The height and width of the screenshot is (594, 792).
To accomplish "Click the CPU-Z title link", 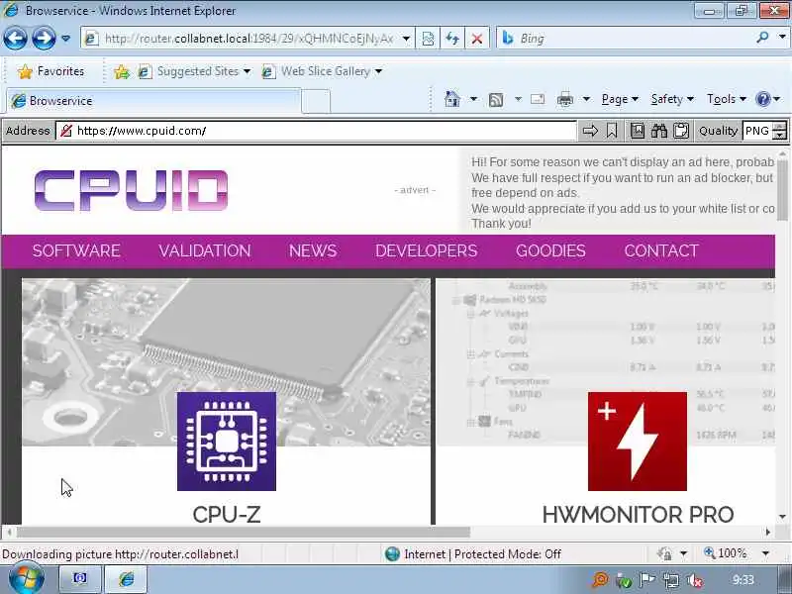I will point(227,514).
